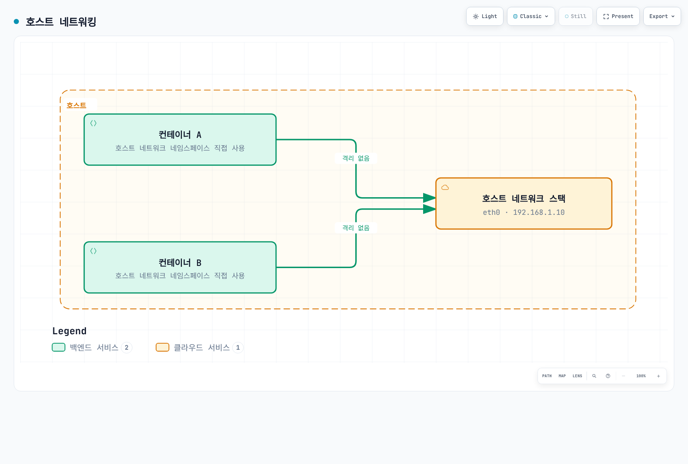Click the lower 격리 없음 edge label
Screen dimensions: 688x464
point(356,228)
